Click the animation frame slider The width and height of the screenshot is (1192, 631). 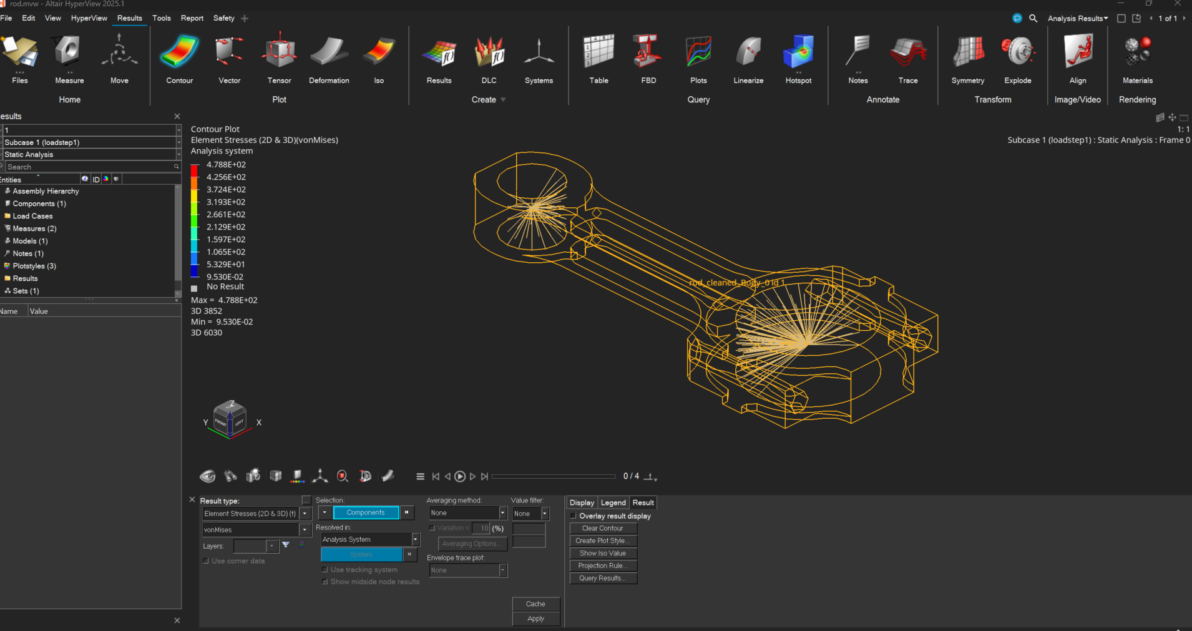[x=553, y=476]
